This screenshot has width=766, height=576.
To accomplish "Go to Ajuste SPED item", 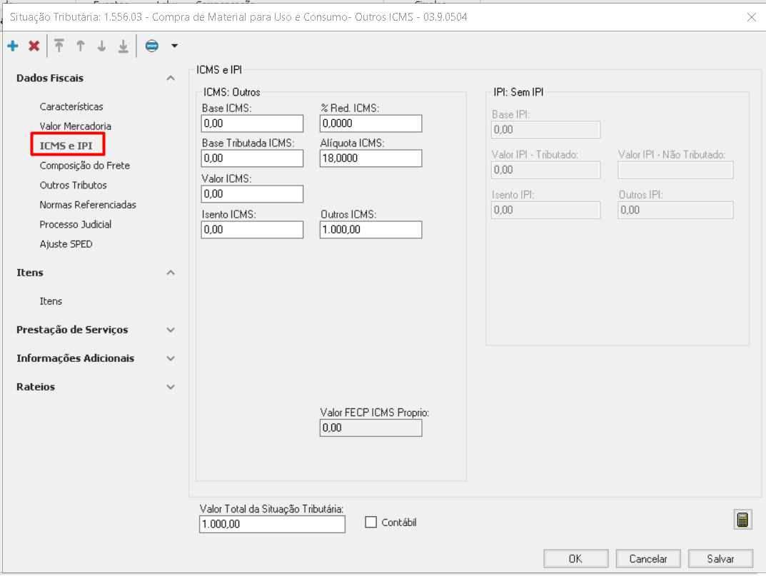I will coord(66,244).
